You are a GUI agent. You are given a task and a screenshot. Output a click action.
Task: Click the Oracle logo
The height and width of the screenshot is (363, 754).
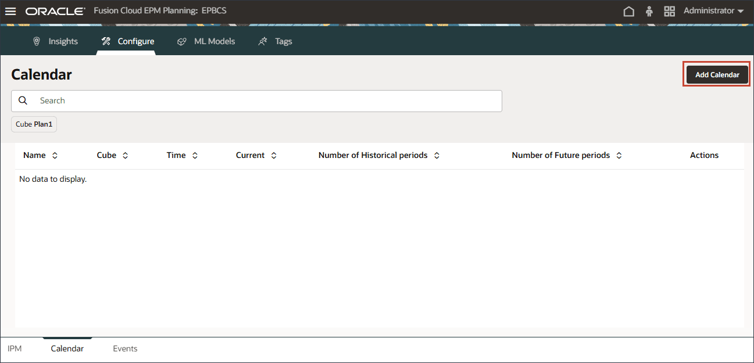pos(56,11)
